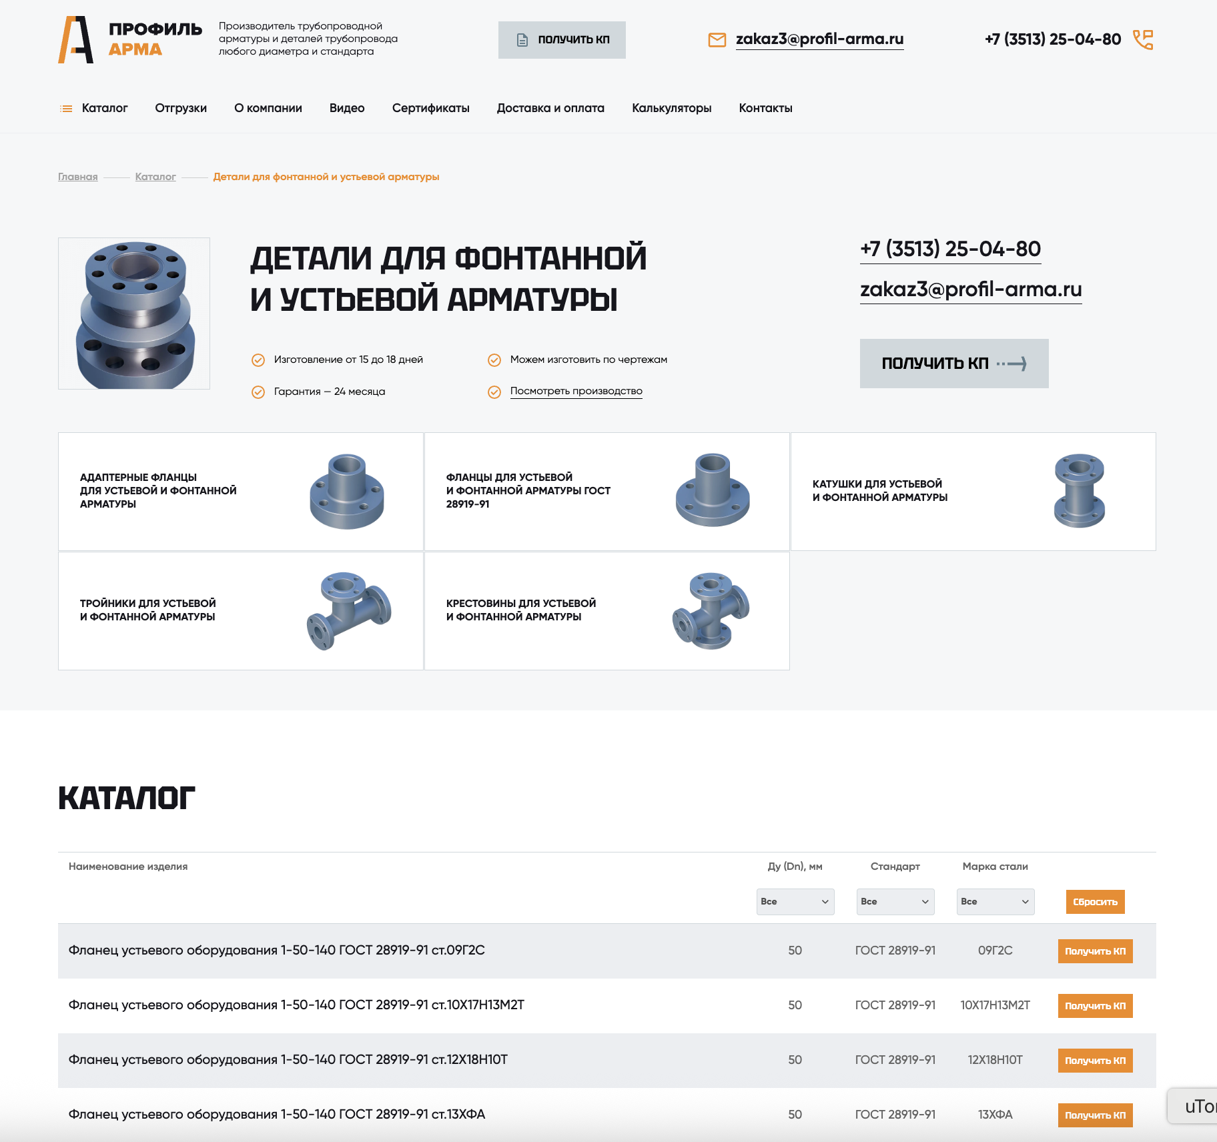Open Адаптерные фланцы category card
The image size is (1217, 1142).
[x=240, y=491]
